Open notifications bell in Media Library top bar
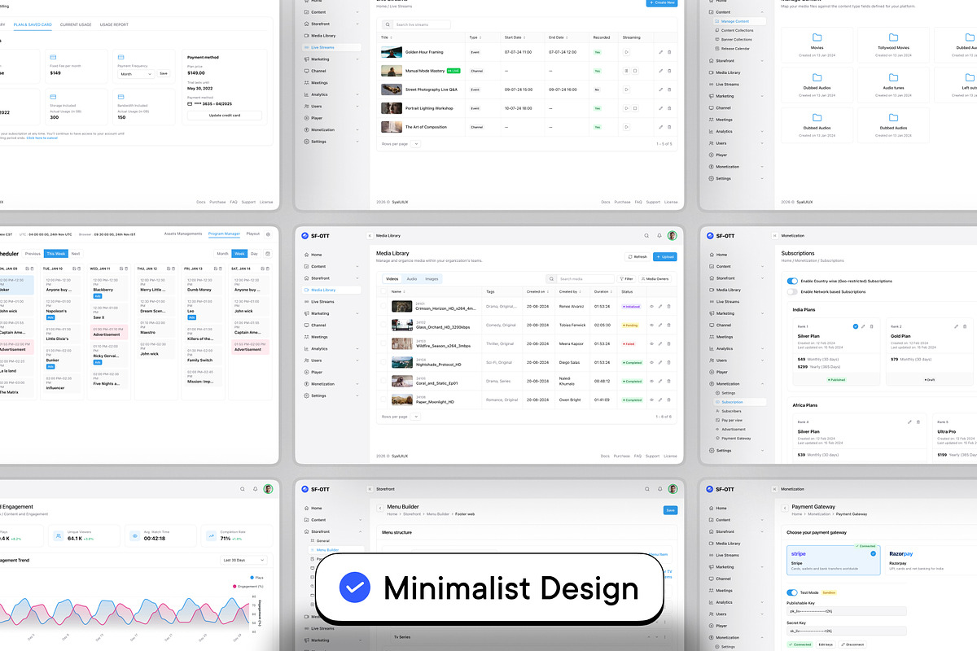Image resolution: width=977 pixels, height=651 pixels. pos(660,235)
